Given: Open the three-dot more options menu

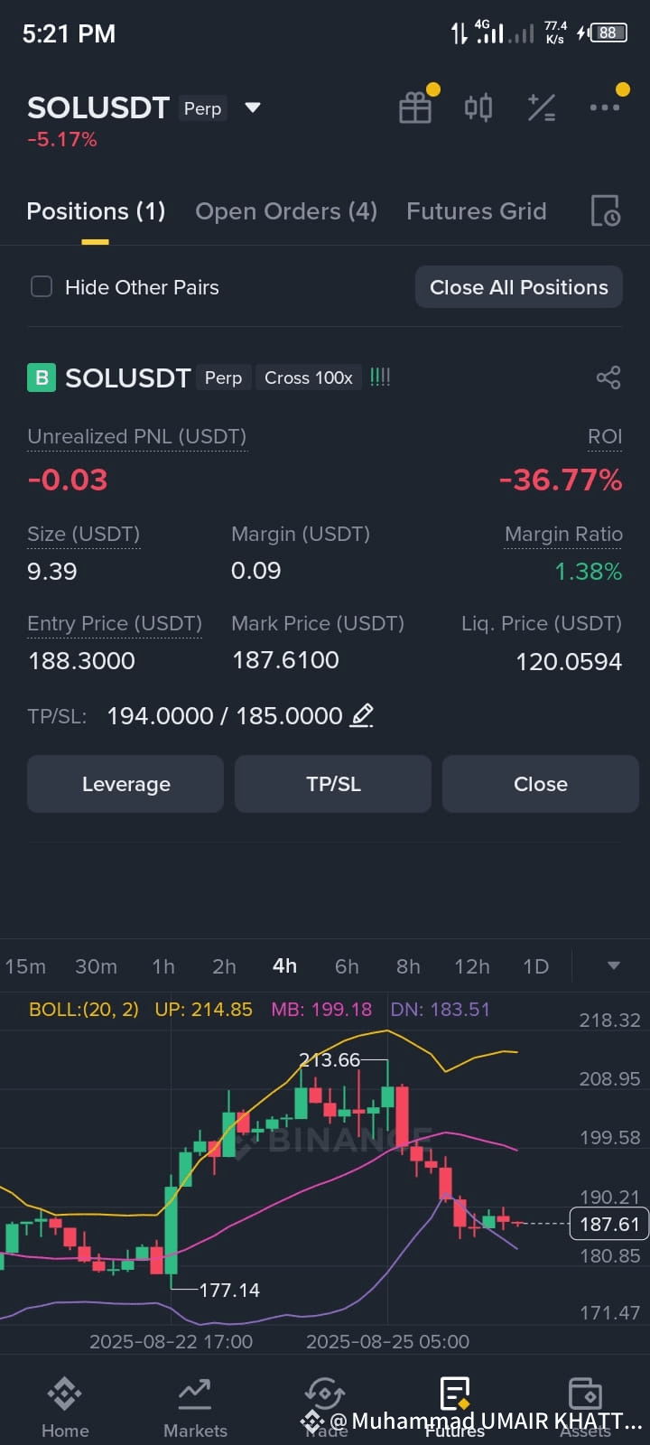Looking at the screenshot, I should 604,107.
